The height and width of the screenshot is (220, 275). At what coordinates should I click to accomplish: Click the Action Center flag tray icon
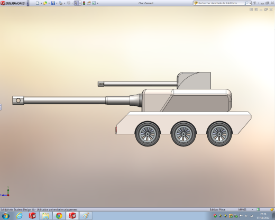click(241, 216)
